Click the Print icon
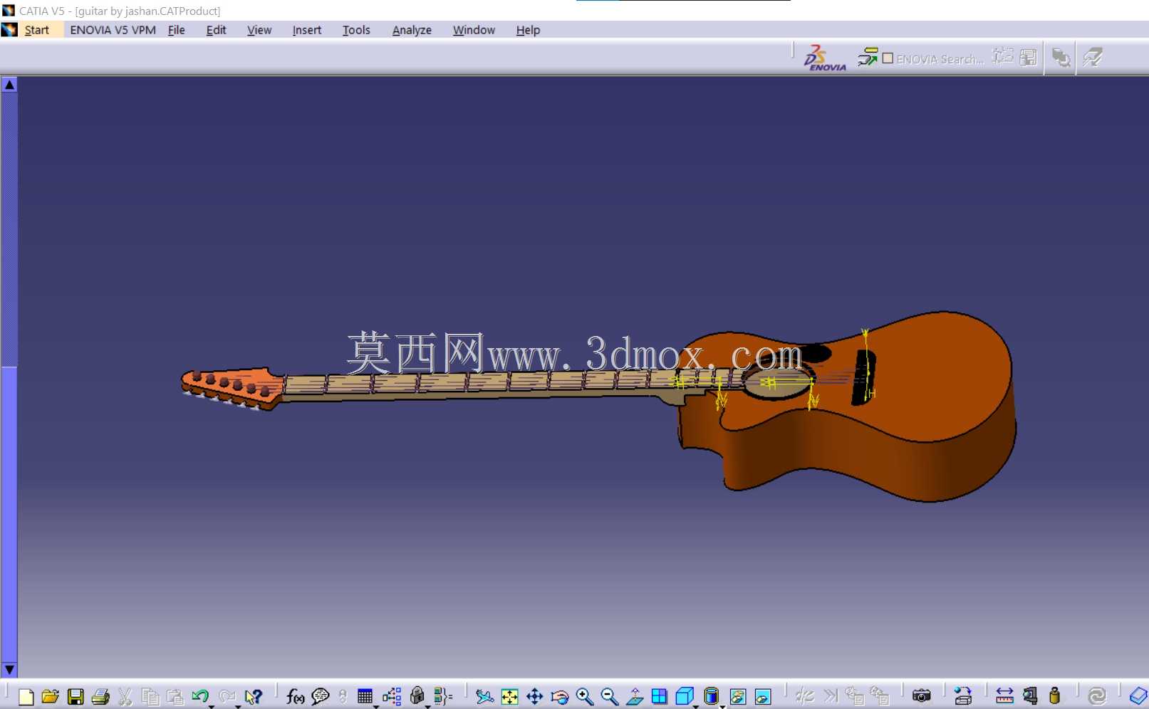The width and height of the screenshot is (1149, 709). (x=100, y=696)
